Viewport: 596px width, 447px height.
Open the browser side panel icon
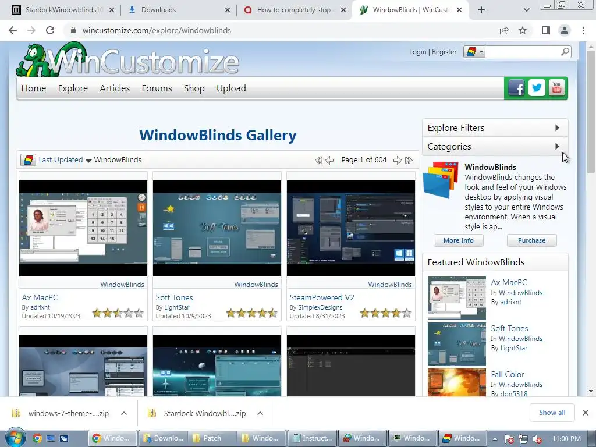[546, 30]
